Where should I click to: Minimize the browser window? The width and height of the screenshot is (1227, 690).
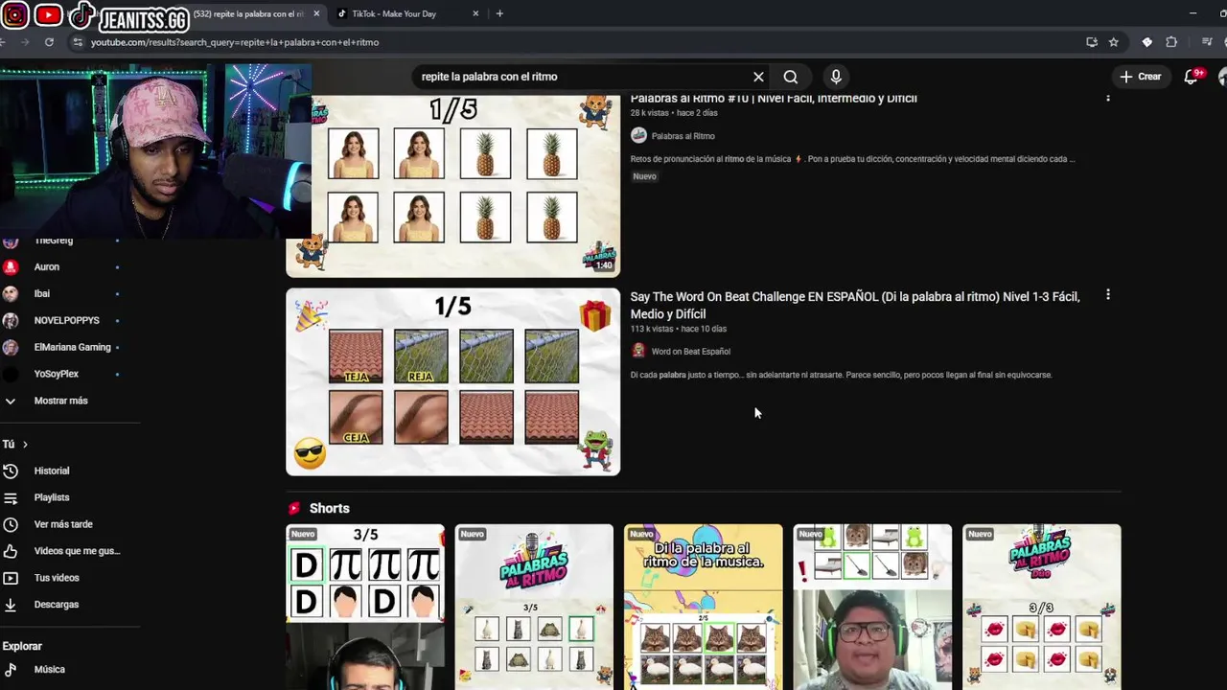[1192, 13]
